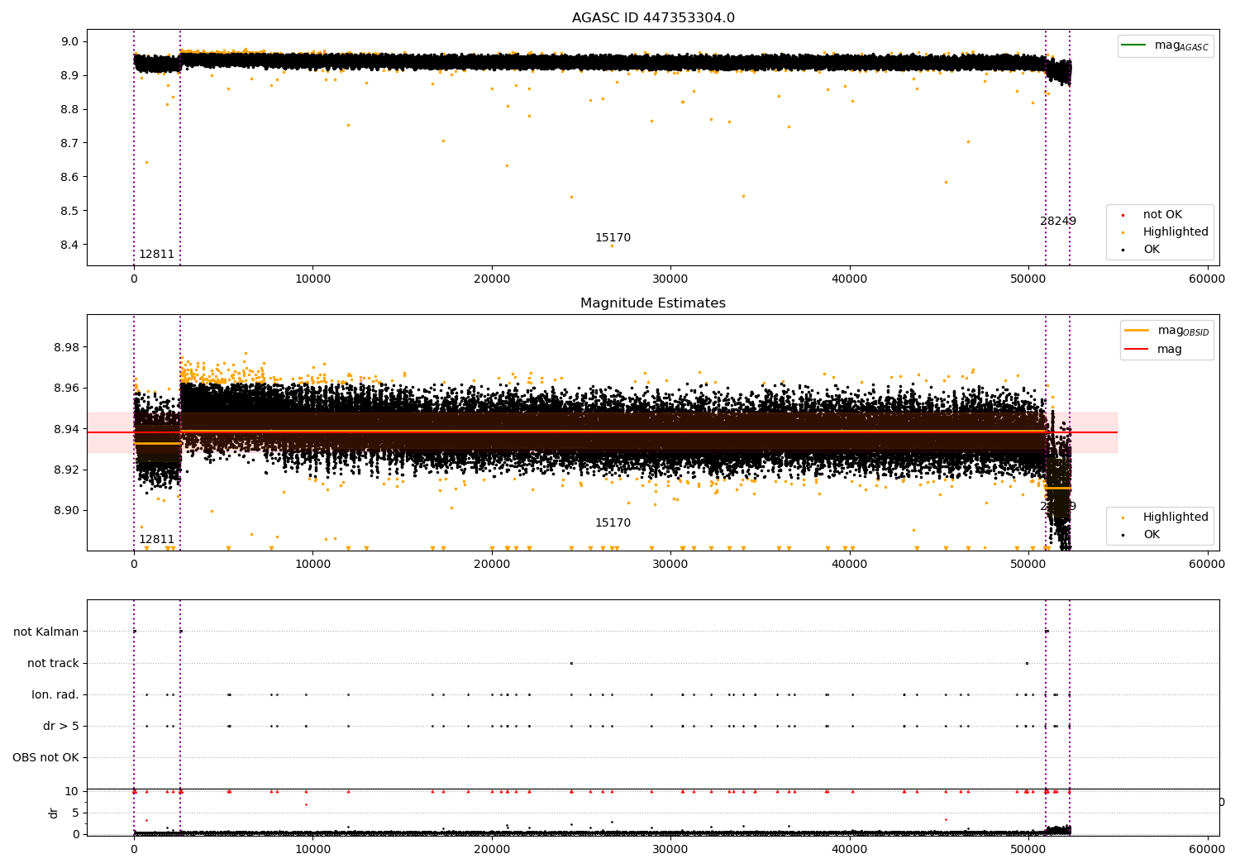
Task: Click the 'dr' axis label of bottom strip
Action: 53,813
